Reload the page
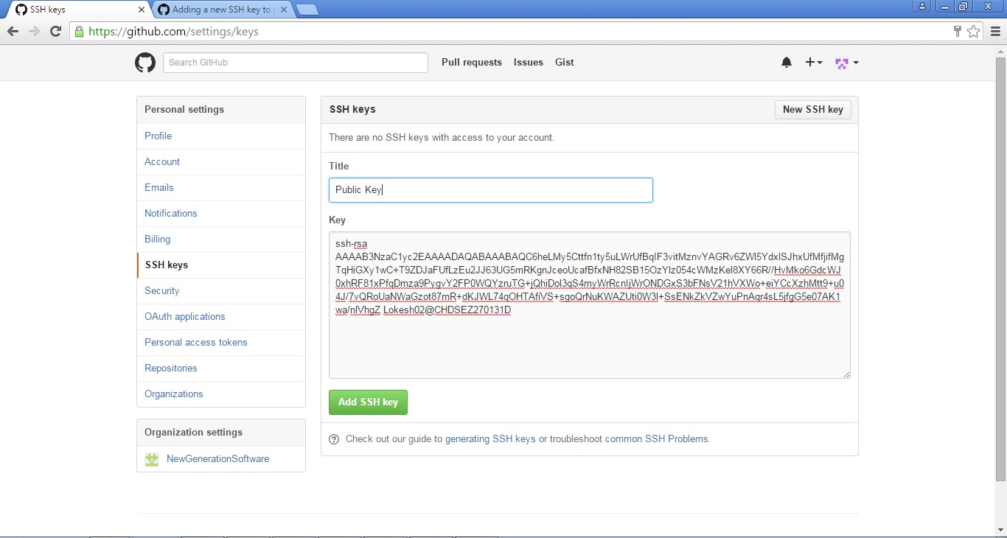This screenshot has height=538, width=1007. coord(55,31)
